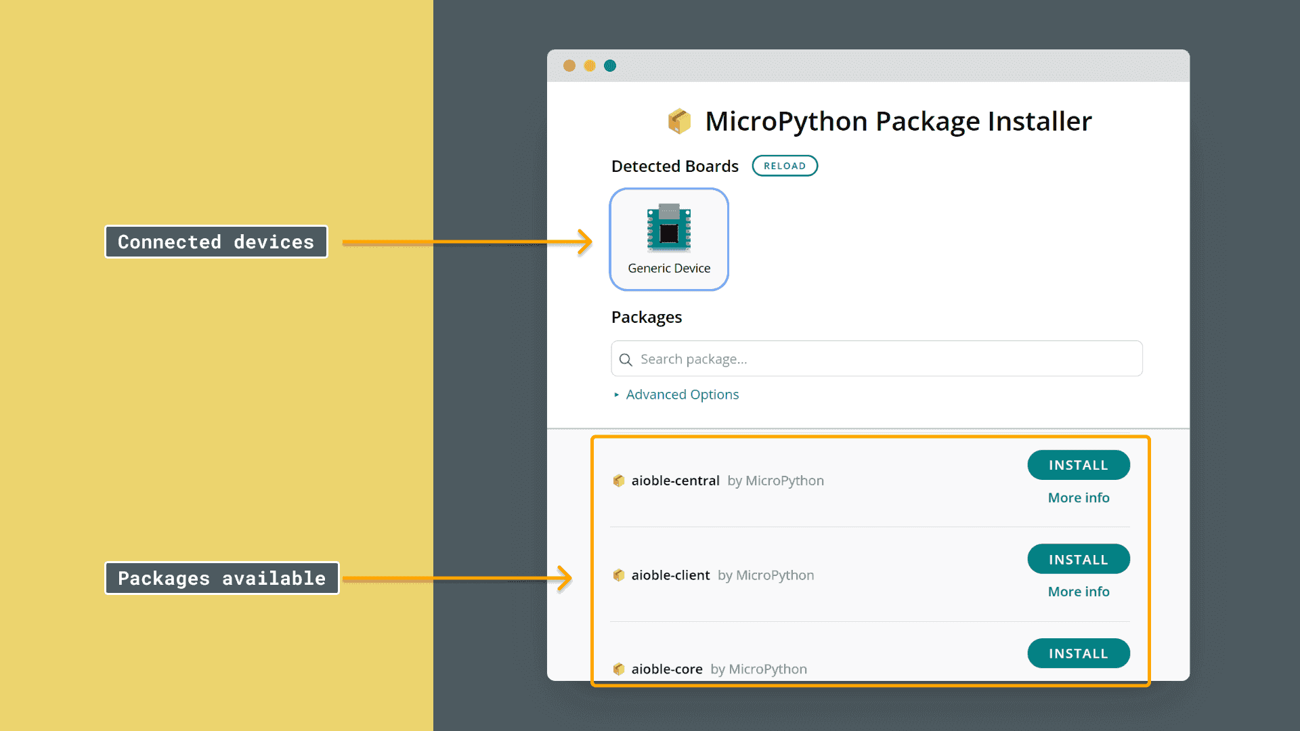
Task: Click the teal window control dot
Action: point(610,66)
